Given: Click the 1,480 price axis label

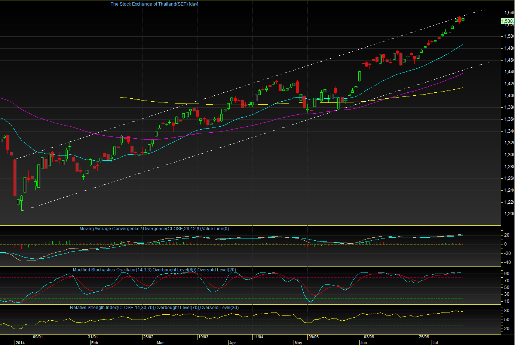Looking at the screenshot, I should pyautogui.click(x=509, y=48).
